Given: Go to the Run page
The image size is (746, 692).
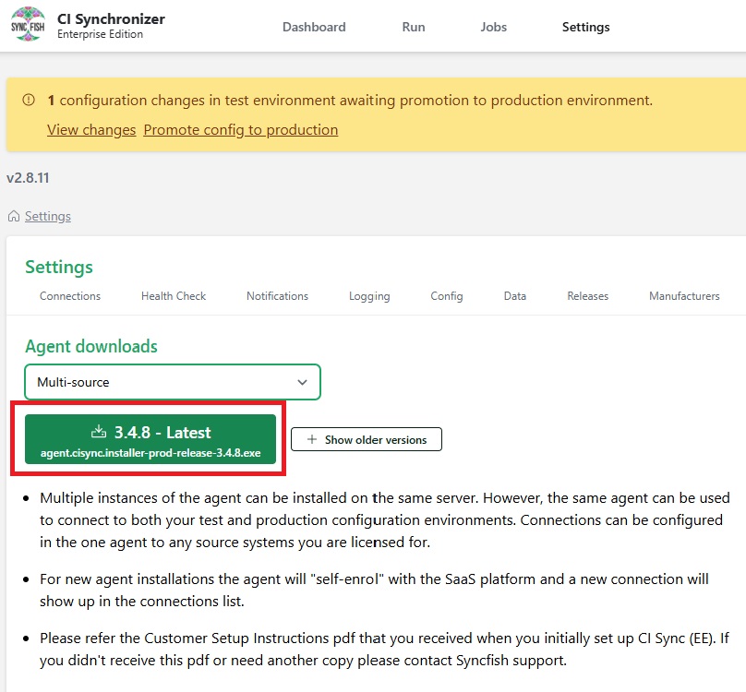Looking at the screenshot, I should 414,27.
